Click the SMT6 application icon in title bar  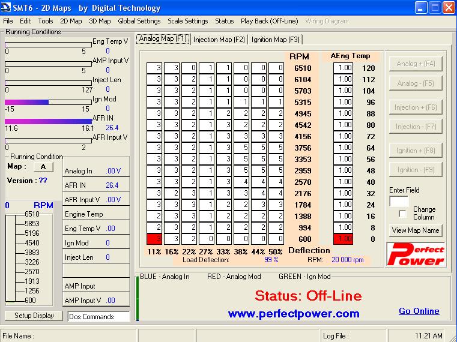[7, 8]
